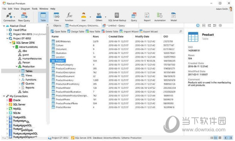Open the Others toolbar icon
The image size is (235, 141).
(99, 17)
